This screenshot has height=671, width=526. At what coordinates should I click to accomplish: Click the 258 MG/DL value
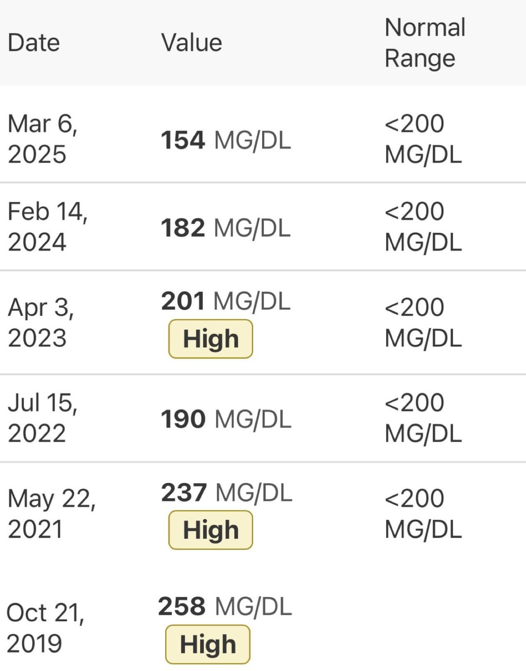[225, 607]
